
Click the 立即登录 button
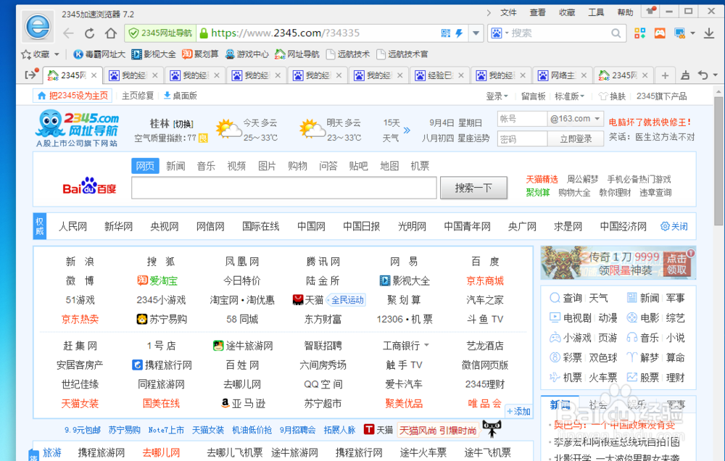[x=576, y=138]
